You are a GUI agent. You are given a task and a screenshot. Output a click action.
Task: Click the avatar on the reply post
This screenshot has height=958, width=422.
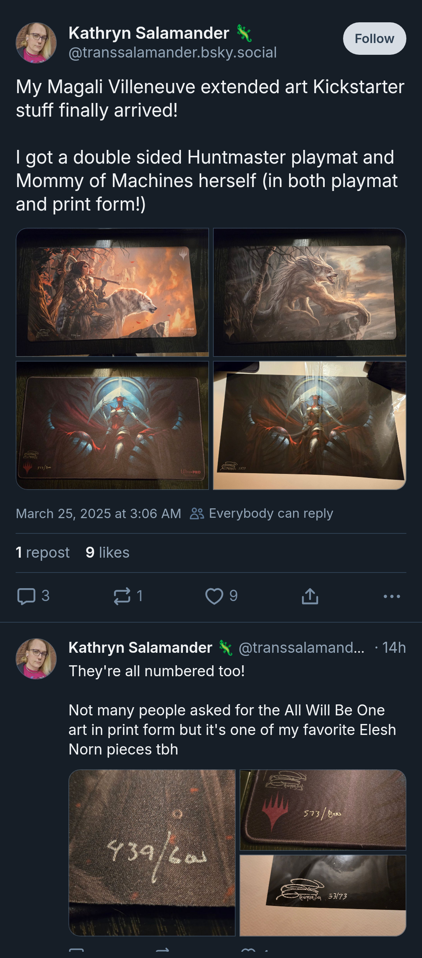coord(36,659)
